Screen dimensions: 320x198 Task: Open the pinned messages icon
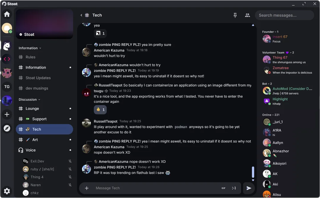[x=235, y=15]
